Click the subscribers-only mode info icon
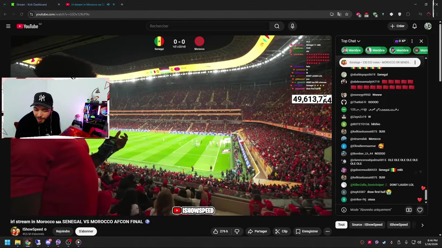The height and width of the screenshot is (248, 442). [x=344, y=210]
